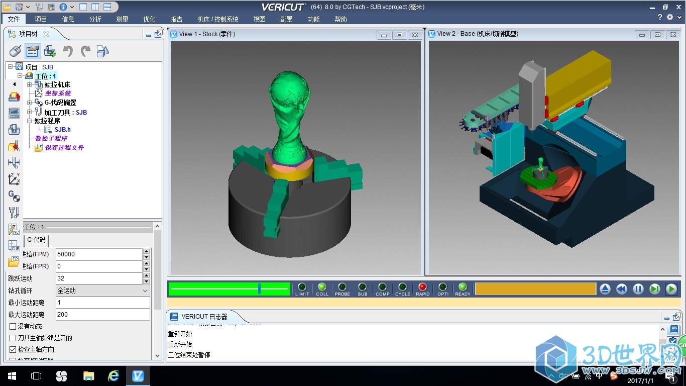This screenshot has width=686, height=386.
Task: Select the VERICUT 日志器 tab
Action: click(204, 317)
